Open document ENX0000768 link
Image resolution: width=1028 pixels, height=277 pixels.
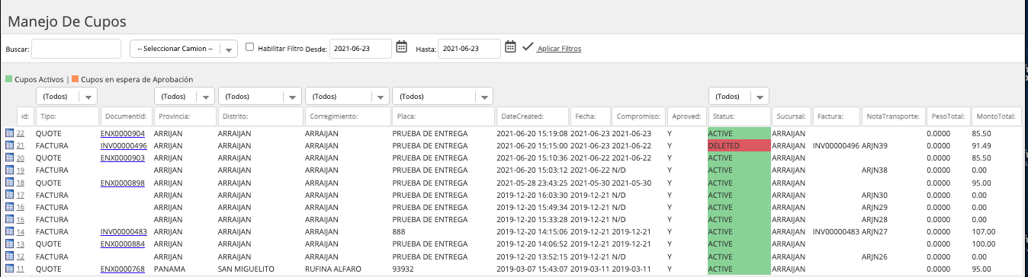click(123, 269)
